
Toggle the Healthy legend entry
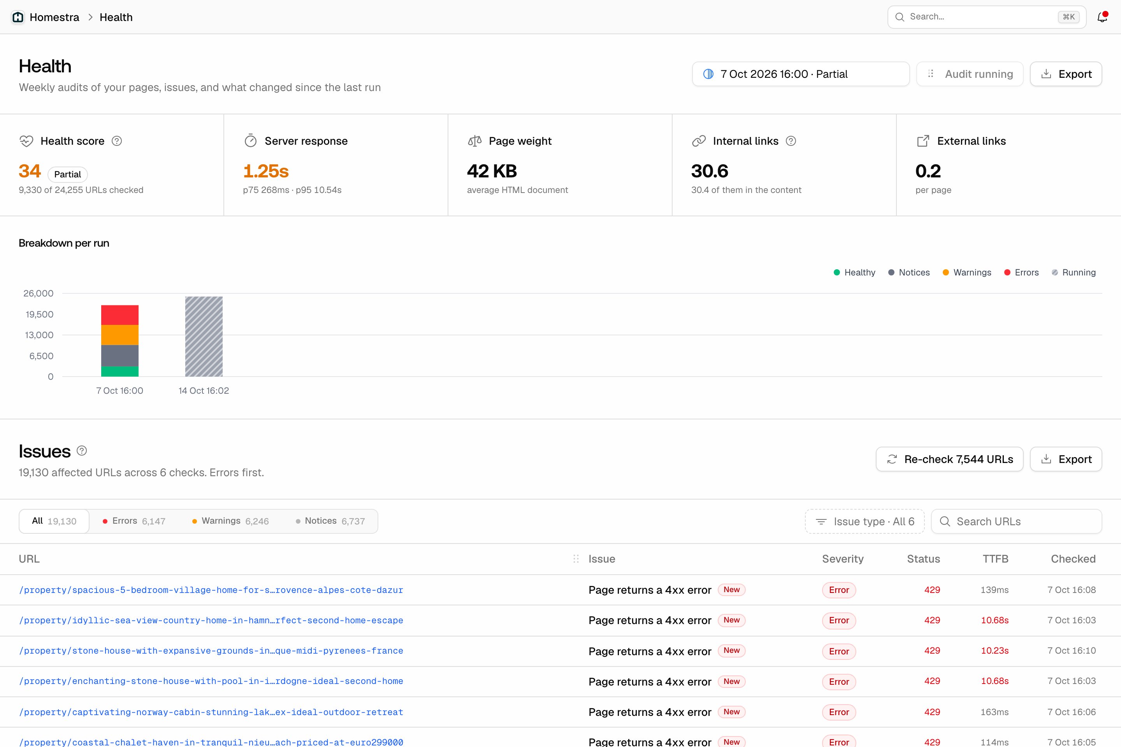pyautogui.click(x=854, y=272)
